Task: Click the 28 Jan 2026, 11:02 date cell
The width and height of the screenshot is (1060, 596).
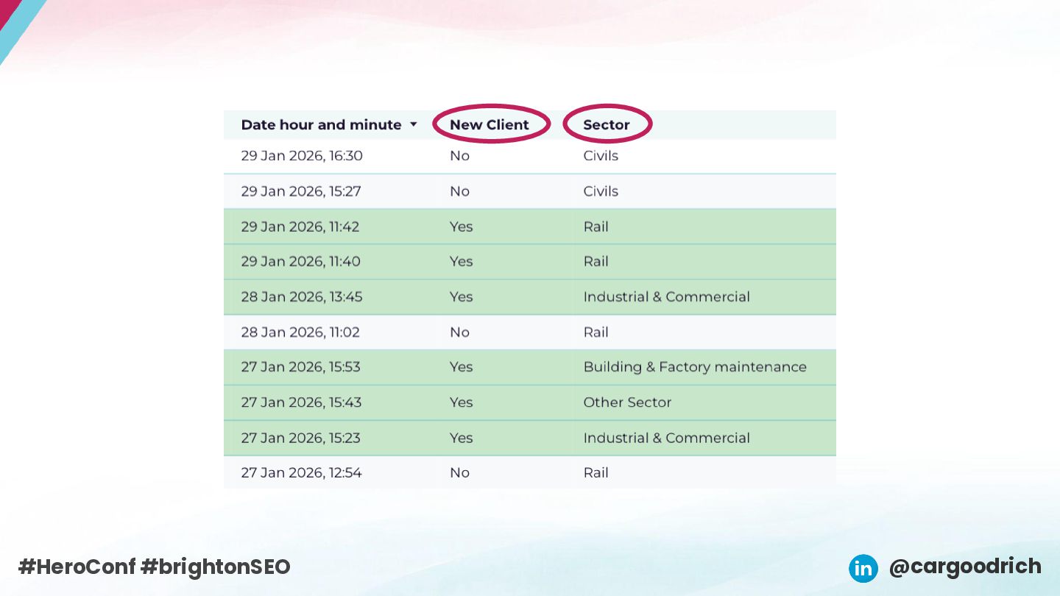Action: click(x=300, y=333)
